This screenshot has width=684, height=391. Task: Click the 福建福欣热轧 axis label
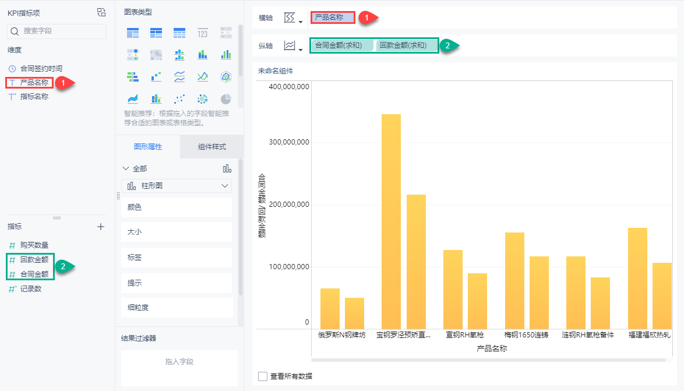tap(649, 335)
